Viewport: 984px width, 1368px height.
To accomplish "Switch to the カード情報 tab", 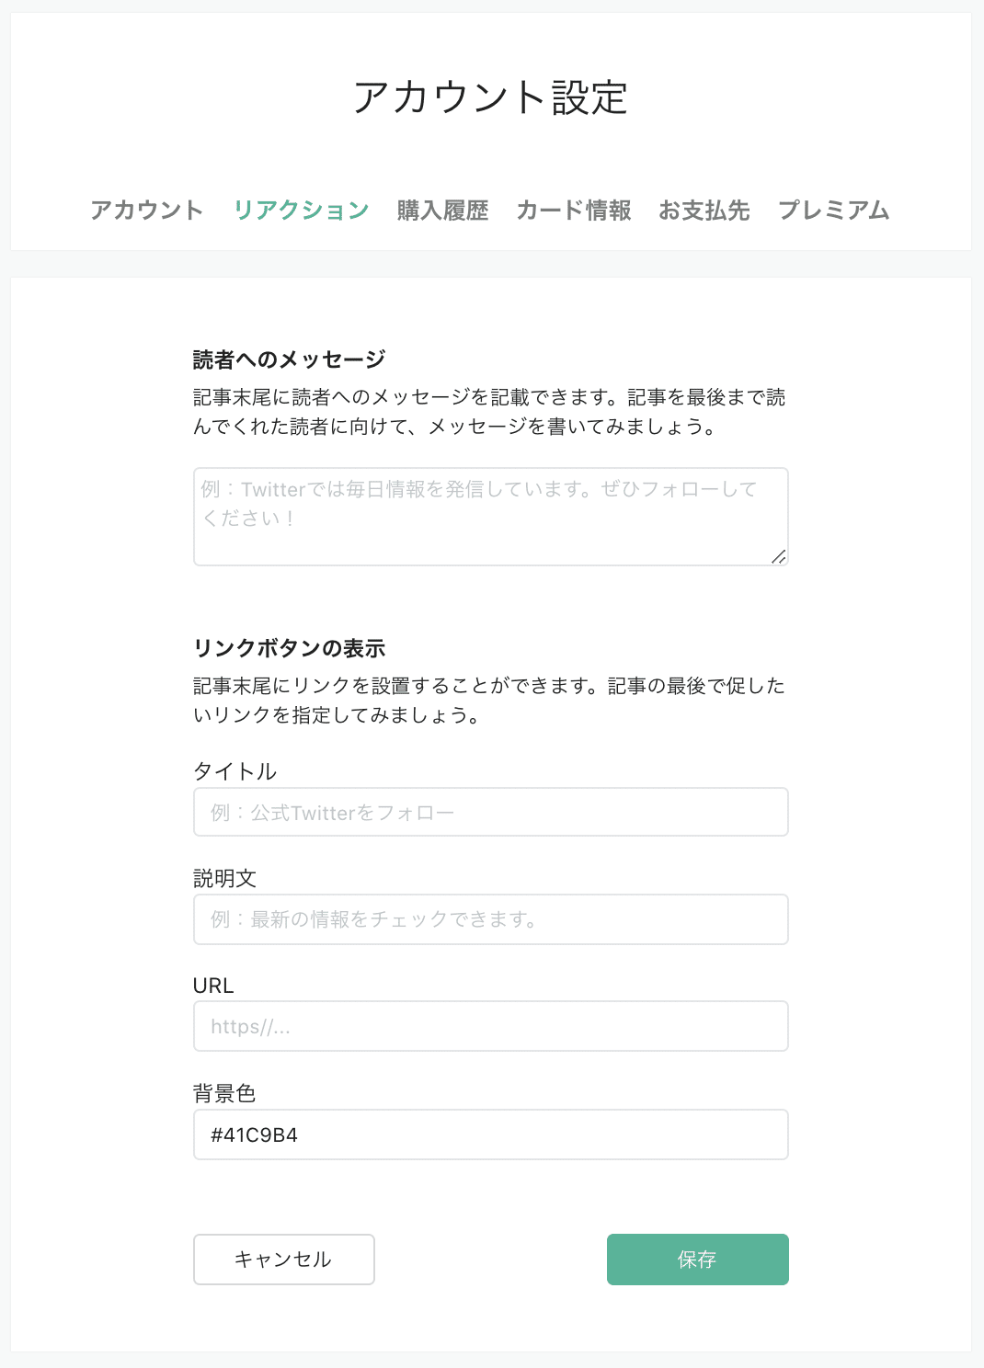I will point(576,211).
